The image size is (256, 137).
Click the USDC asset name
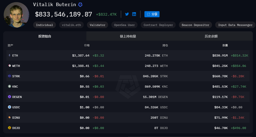16,107
